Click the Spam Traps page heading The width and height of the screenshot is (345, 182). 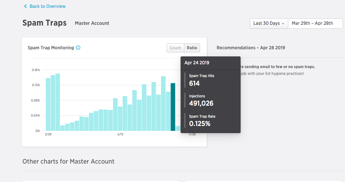pyautogui.click(x=44, y=23)
